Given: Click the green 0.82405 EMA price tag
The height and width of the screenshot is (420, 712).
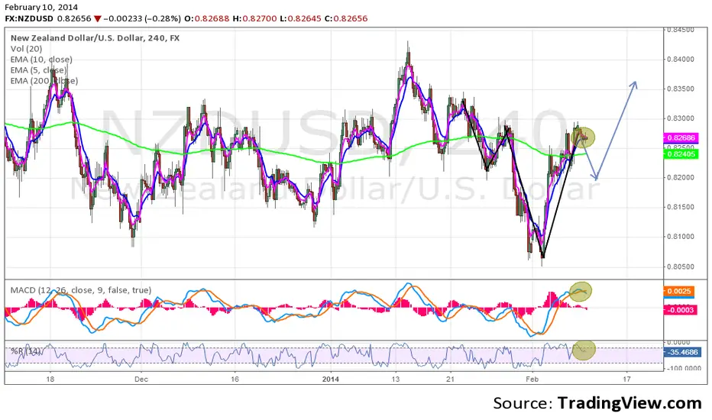Looking at the screenshot, I should (x=680, y=154).
